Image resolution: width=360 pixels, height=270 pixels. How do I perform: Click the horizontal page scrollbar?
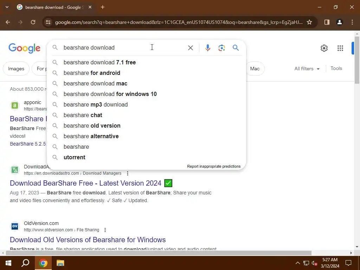(x=159, y=253)
